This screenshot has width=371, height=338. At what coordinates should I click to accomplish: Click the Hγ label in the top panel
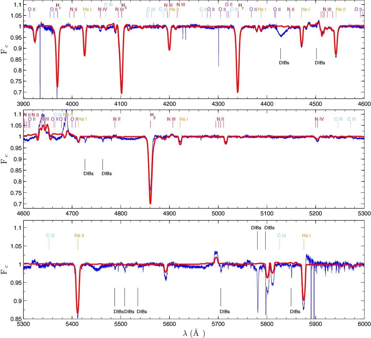(241, 6)
